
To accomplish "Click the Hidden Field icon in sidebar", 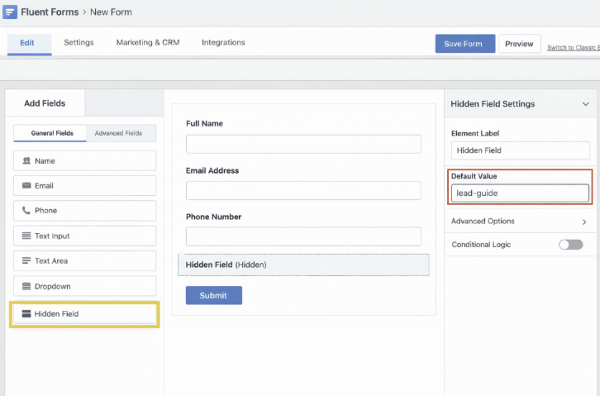I will click(26, 314).
